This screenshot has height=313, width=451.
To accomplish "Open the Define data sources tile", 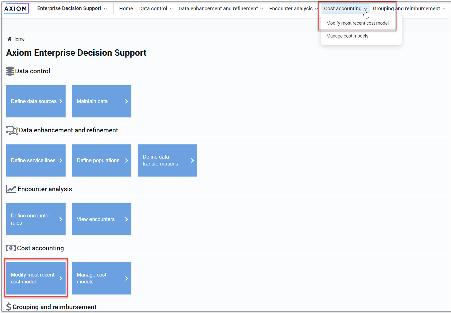I will pyautogui.click(x=36, y=101).
